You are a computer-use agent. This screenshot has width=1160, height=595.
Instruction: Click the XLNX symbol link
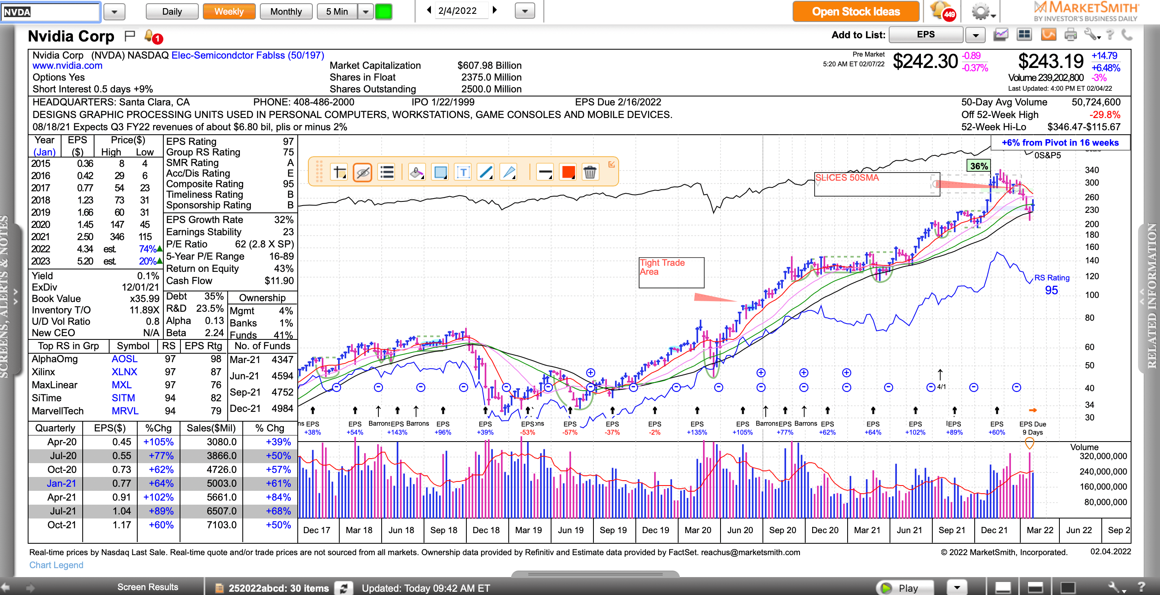[124, 372]
